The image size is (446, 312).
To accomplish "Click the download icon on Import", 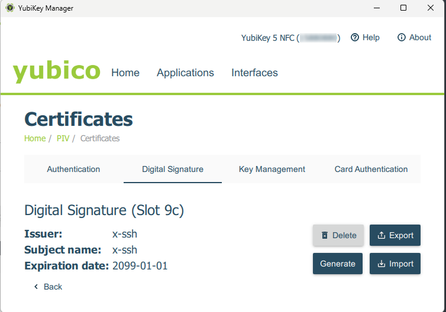I will (381, 264).
